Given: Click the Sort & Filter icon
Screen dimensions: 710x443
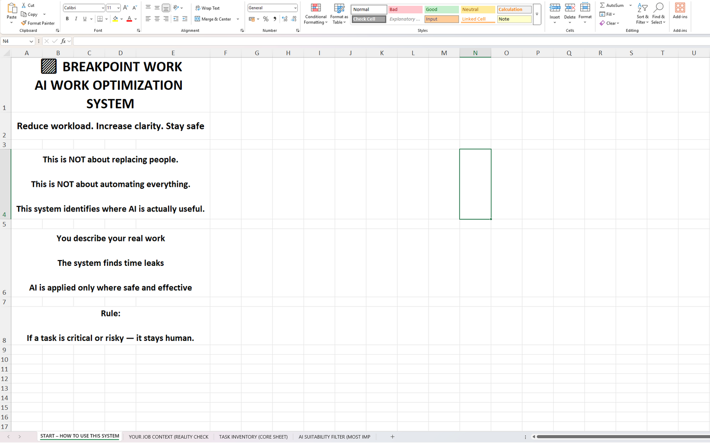Looking at the screenshot, I should tap(642, 14).
